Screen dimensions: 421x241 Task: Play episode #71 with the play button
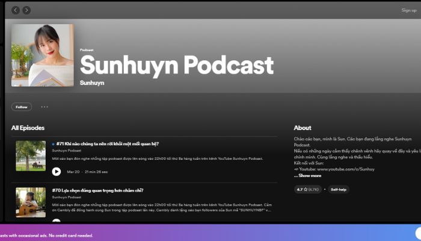(57, 172)
